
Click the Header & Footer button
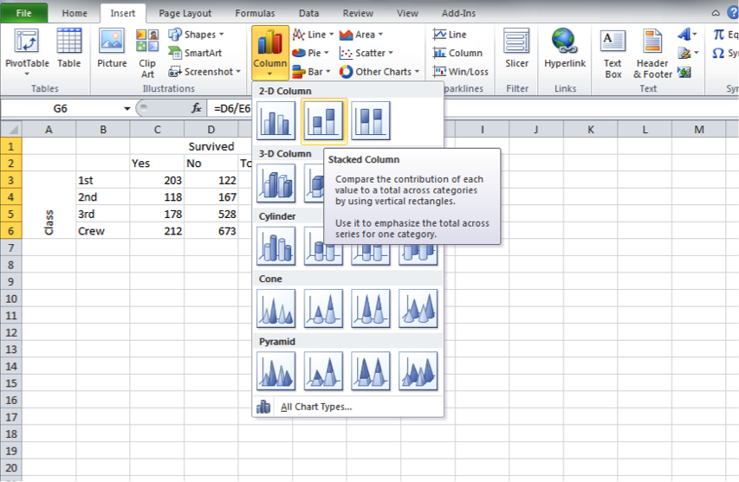pyautogui.click(x=653, y=52)
